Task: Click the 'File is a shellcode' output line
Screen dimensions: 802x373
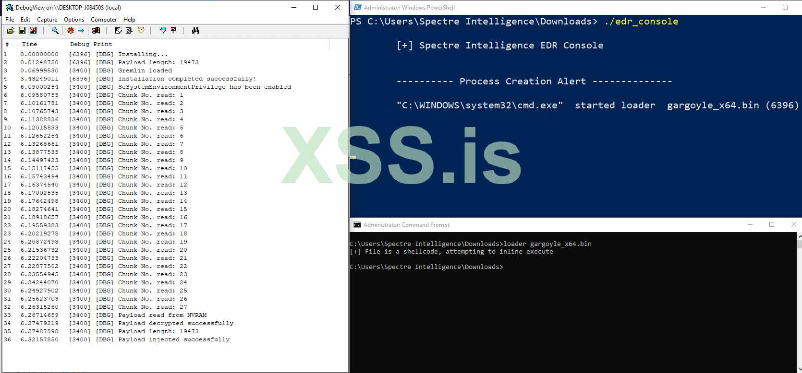Action: (451, 252)
